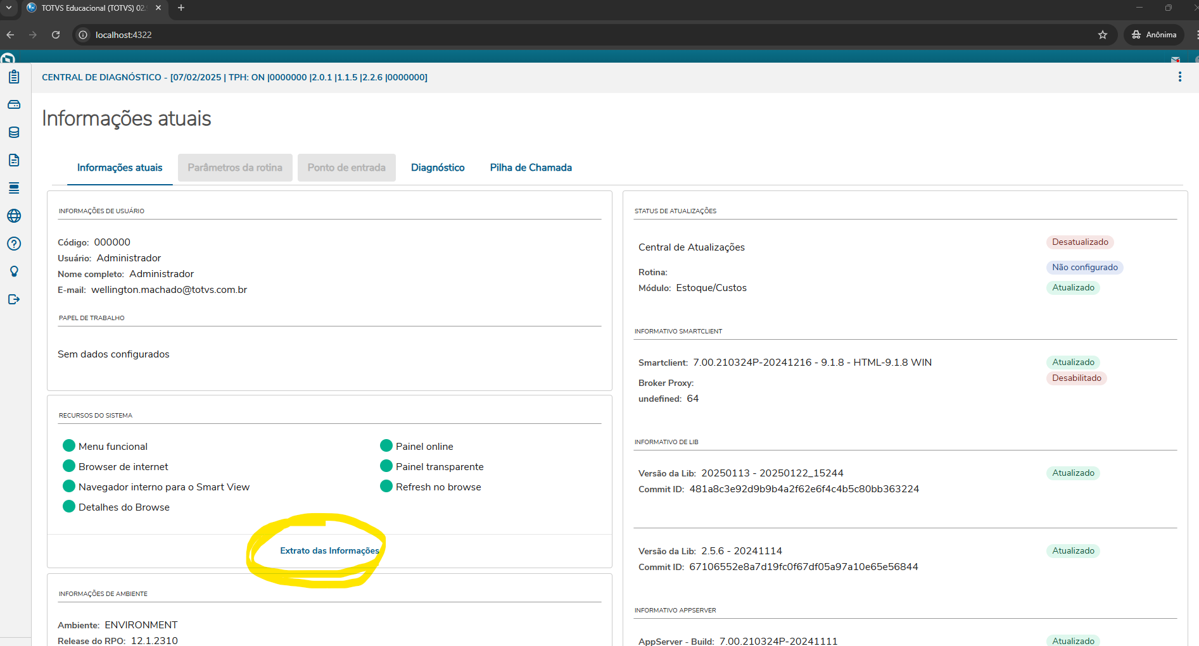Click the e-mail wellington.machado@totvs.com.br
Viewport: 1199px width, 646px height.
[x=169, y=290]
